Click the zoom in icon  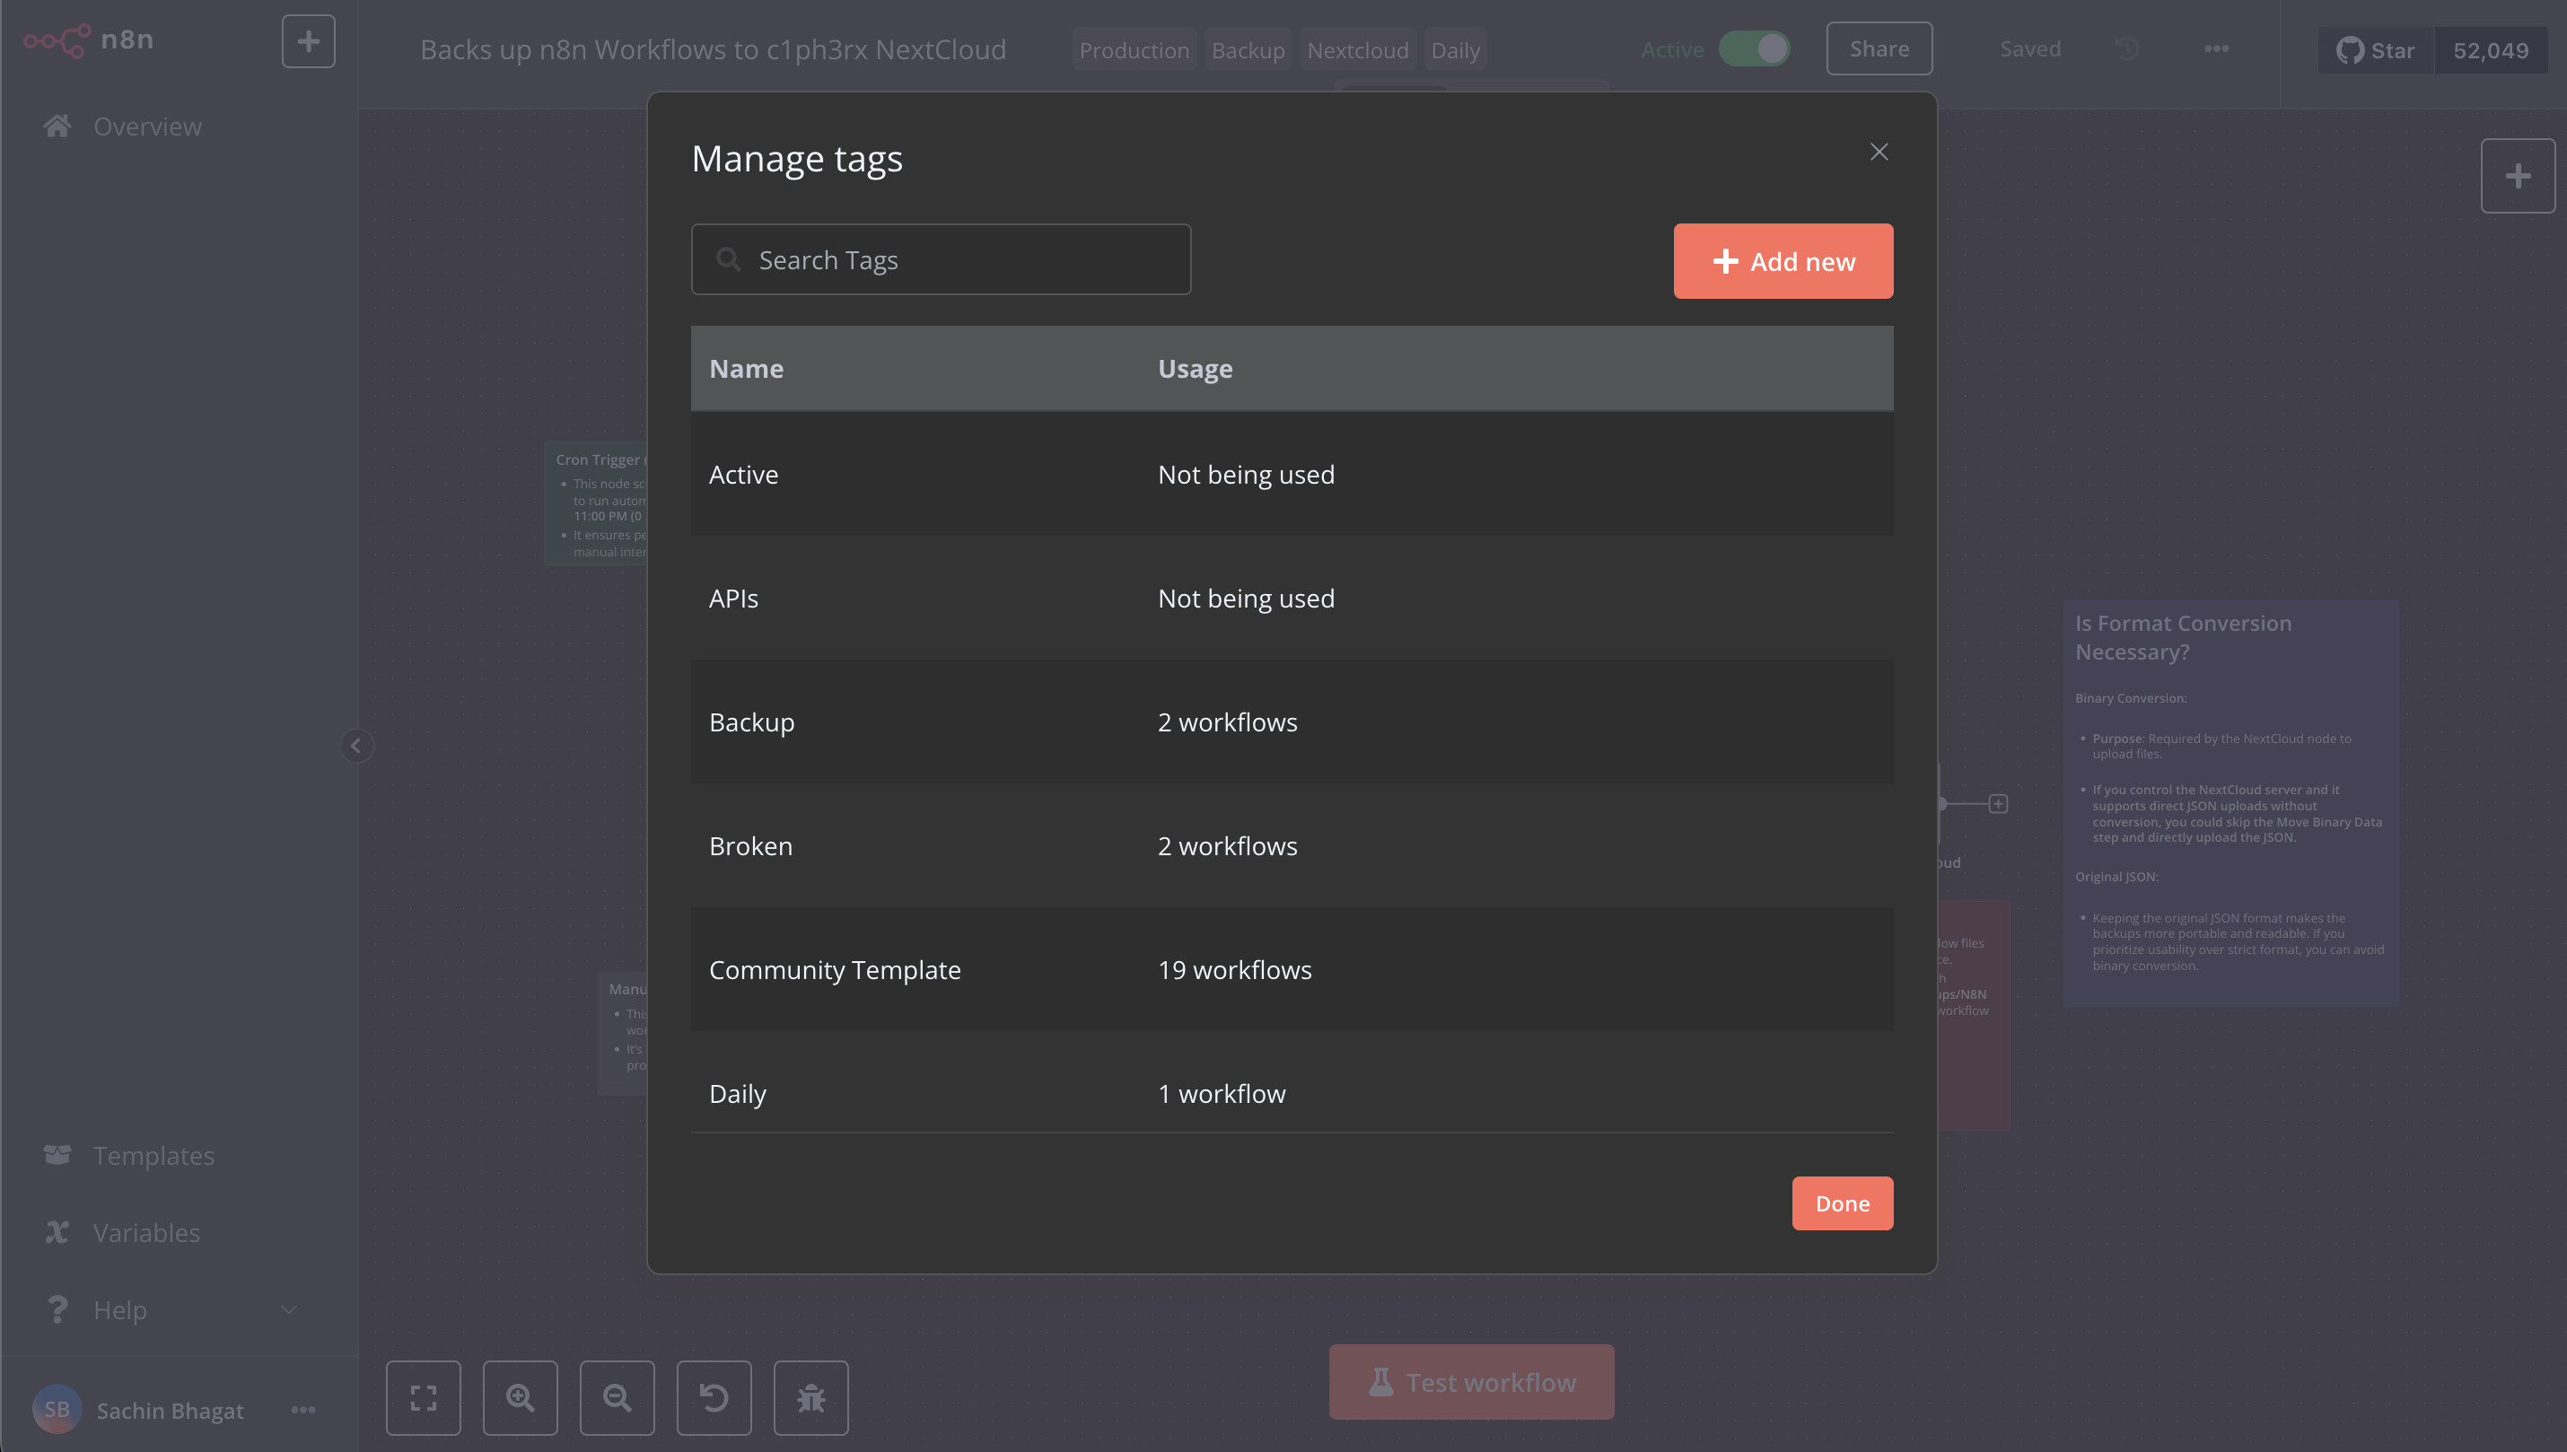pos(521,1398)
